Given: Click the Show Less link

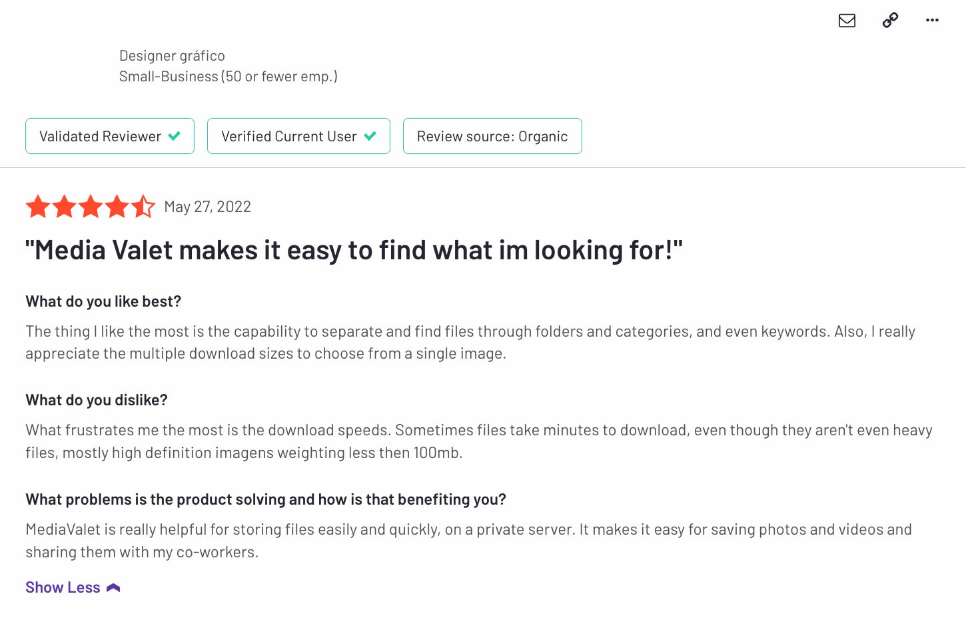Looking at the screenshot, I should 63,587.
